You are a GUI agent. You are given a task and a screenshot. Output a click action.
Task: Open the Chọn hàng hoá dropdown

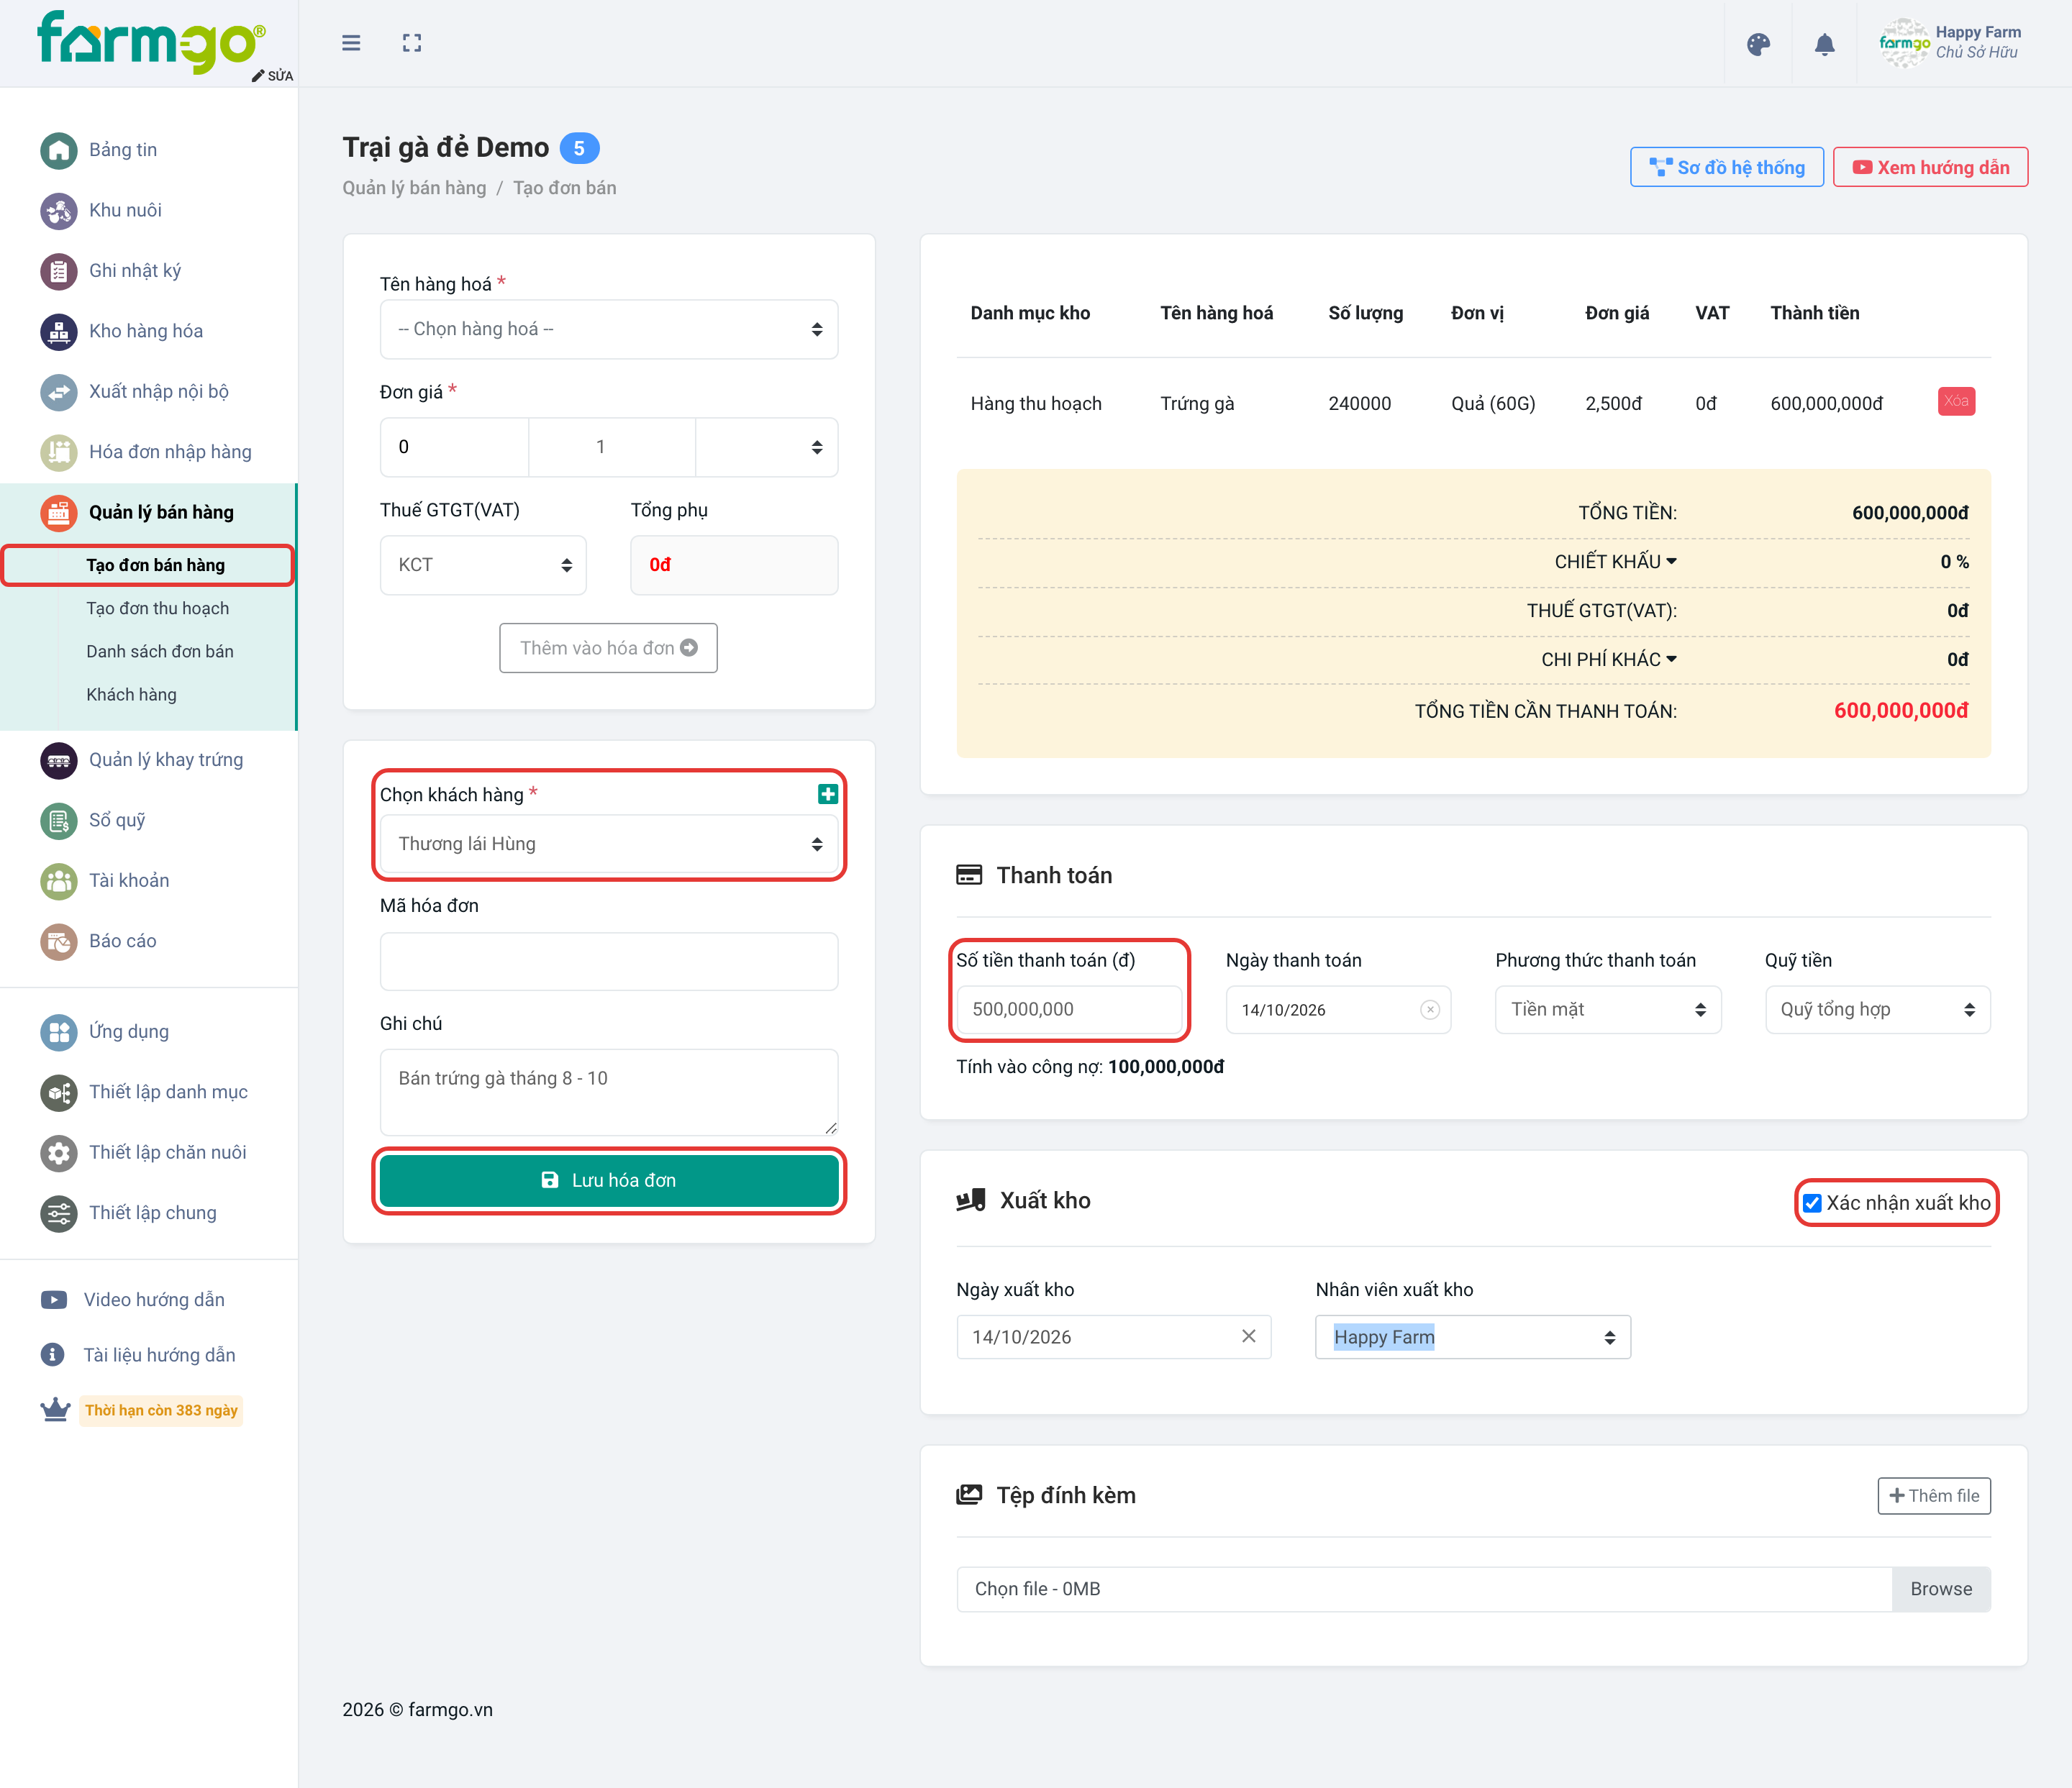click(609, 329)
